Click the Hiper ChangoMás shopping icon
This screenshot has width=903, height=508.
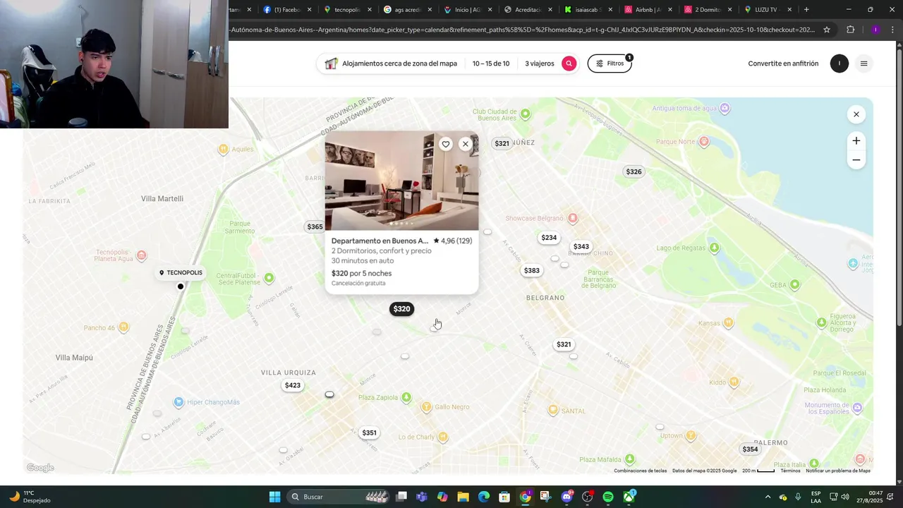pos(179,402)
